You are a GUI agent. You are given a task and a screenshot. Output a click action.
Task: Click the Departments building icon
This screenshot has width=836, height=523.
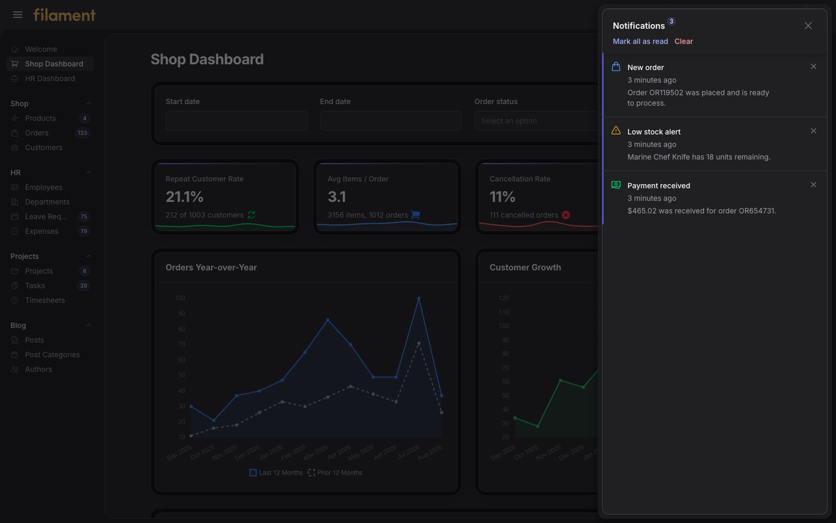click(15, 202)
